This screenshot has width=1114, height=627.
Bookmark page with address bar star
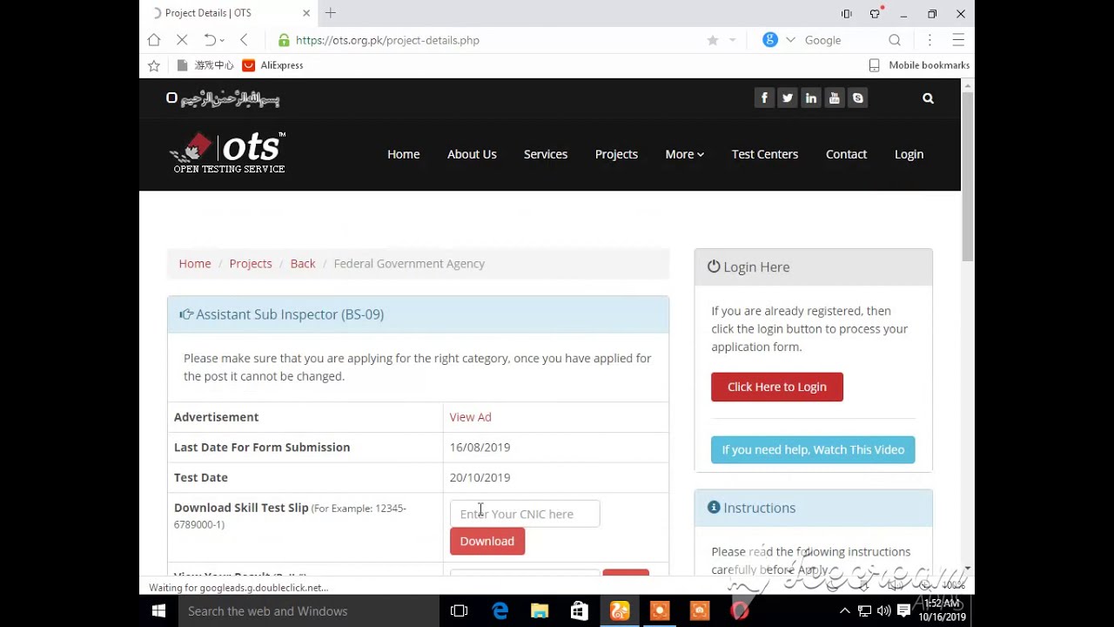click(x=713, y=40)
